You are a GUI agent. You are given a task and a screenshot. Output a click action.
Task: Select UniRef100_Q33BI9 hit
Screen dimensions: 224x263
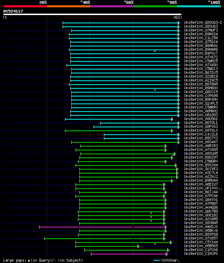[201, 76]
